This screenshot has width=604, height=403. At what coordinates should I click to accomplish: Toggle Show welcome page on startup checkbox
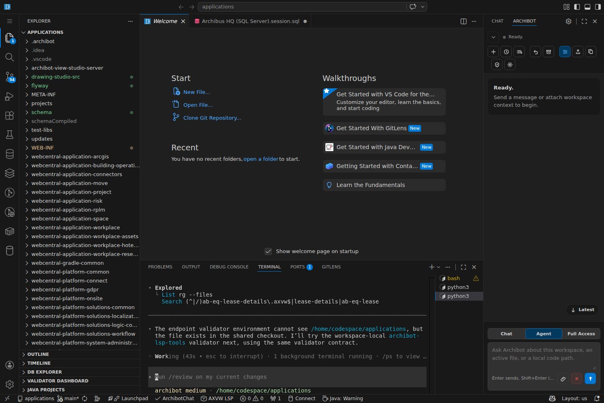(268, 251)
